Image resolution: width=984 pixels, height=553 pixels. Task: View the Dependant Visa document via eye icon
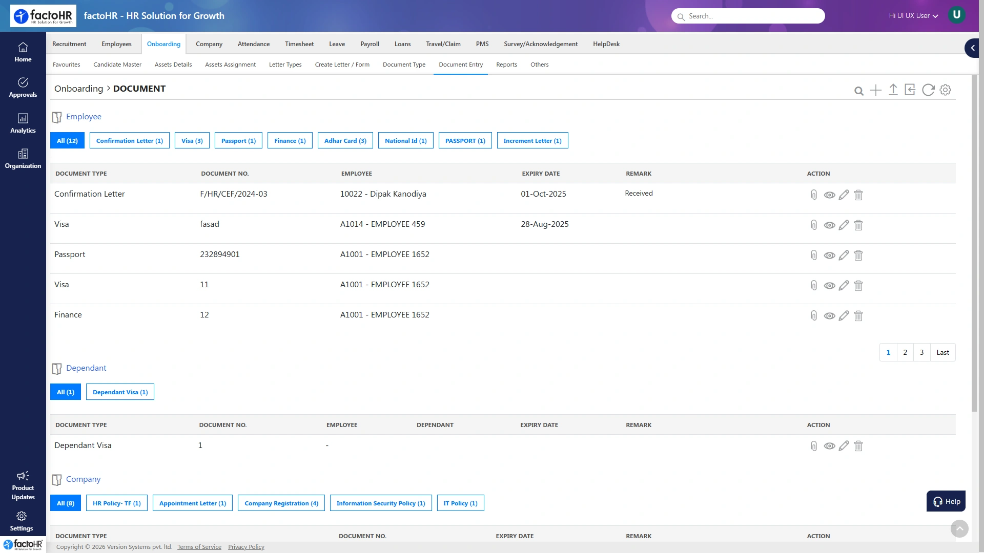829,446
